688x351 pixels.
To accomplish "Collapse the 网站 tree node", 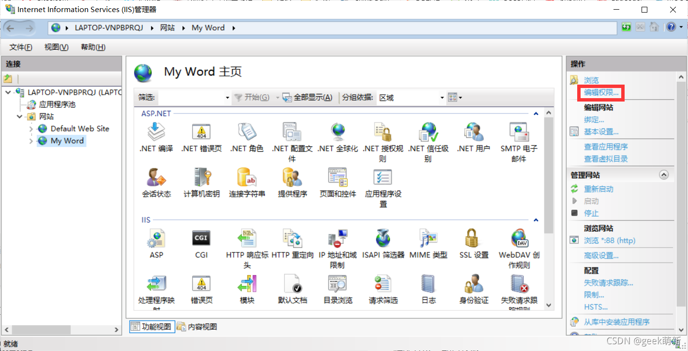I will pos(20,117).
